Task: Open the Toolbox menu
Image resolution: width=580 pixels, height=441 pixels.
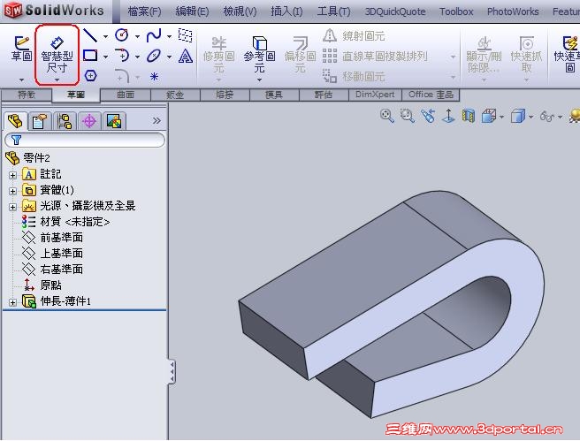Action: pyautogui.click(x=456, y=11)
